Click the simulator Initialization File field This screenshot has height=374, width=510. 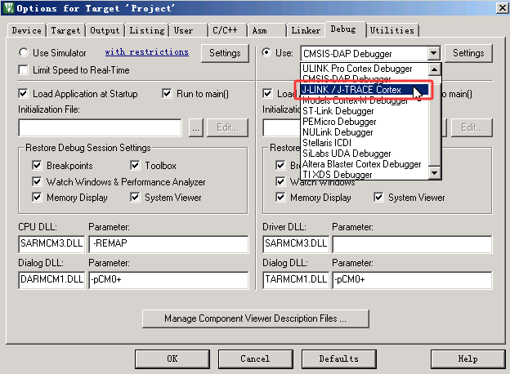(x=101, y=127)
